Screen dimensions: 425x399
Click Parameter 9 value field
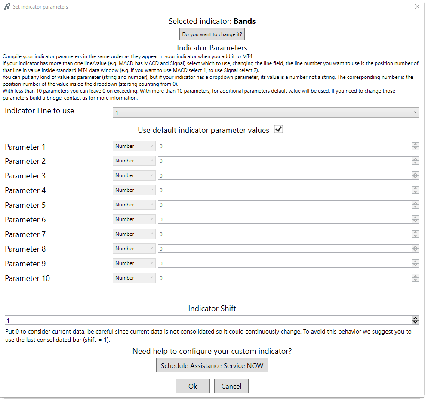285,264
